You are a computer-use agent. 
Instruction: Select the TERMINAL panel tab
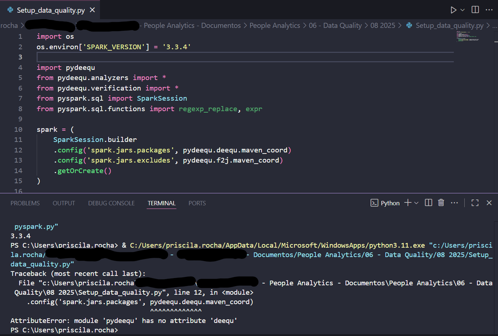coord(162,203)
